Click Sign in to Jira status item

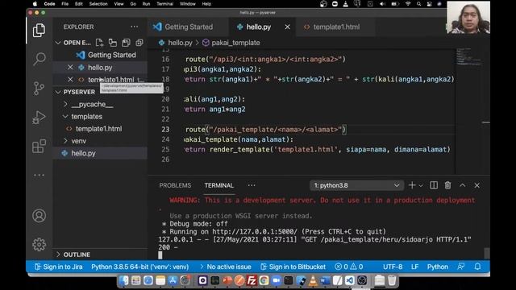point(59,267)
